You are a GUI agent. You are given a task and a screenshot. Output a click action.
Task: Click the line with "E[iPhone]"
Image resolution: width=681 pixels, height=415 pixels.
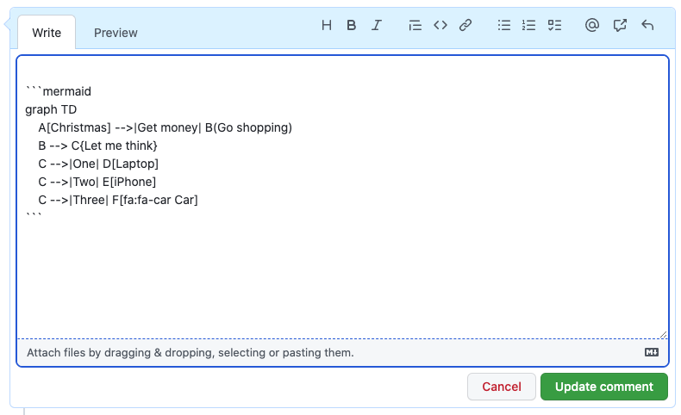pyautogui.click(x=97, y=182)
